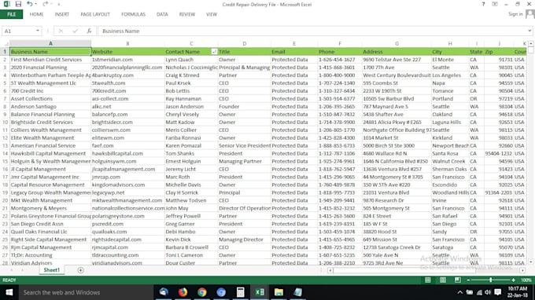Click the Select All corner triangle
Viewport: 535px width, 300px height.
click(6, 44)
